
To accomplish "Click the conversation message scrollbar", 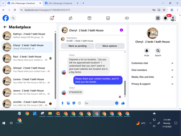I will tap(125, 88).
